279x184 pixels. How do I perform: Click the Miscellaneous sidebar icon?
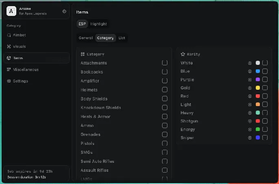(x=9, y=69)
